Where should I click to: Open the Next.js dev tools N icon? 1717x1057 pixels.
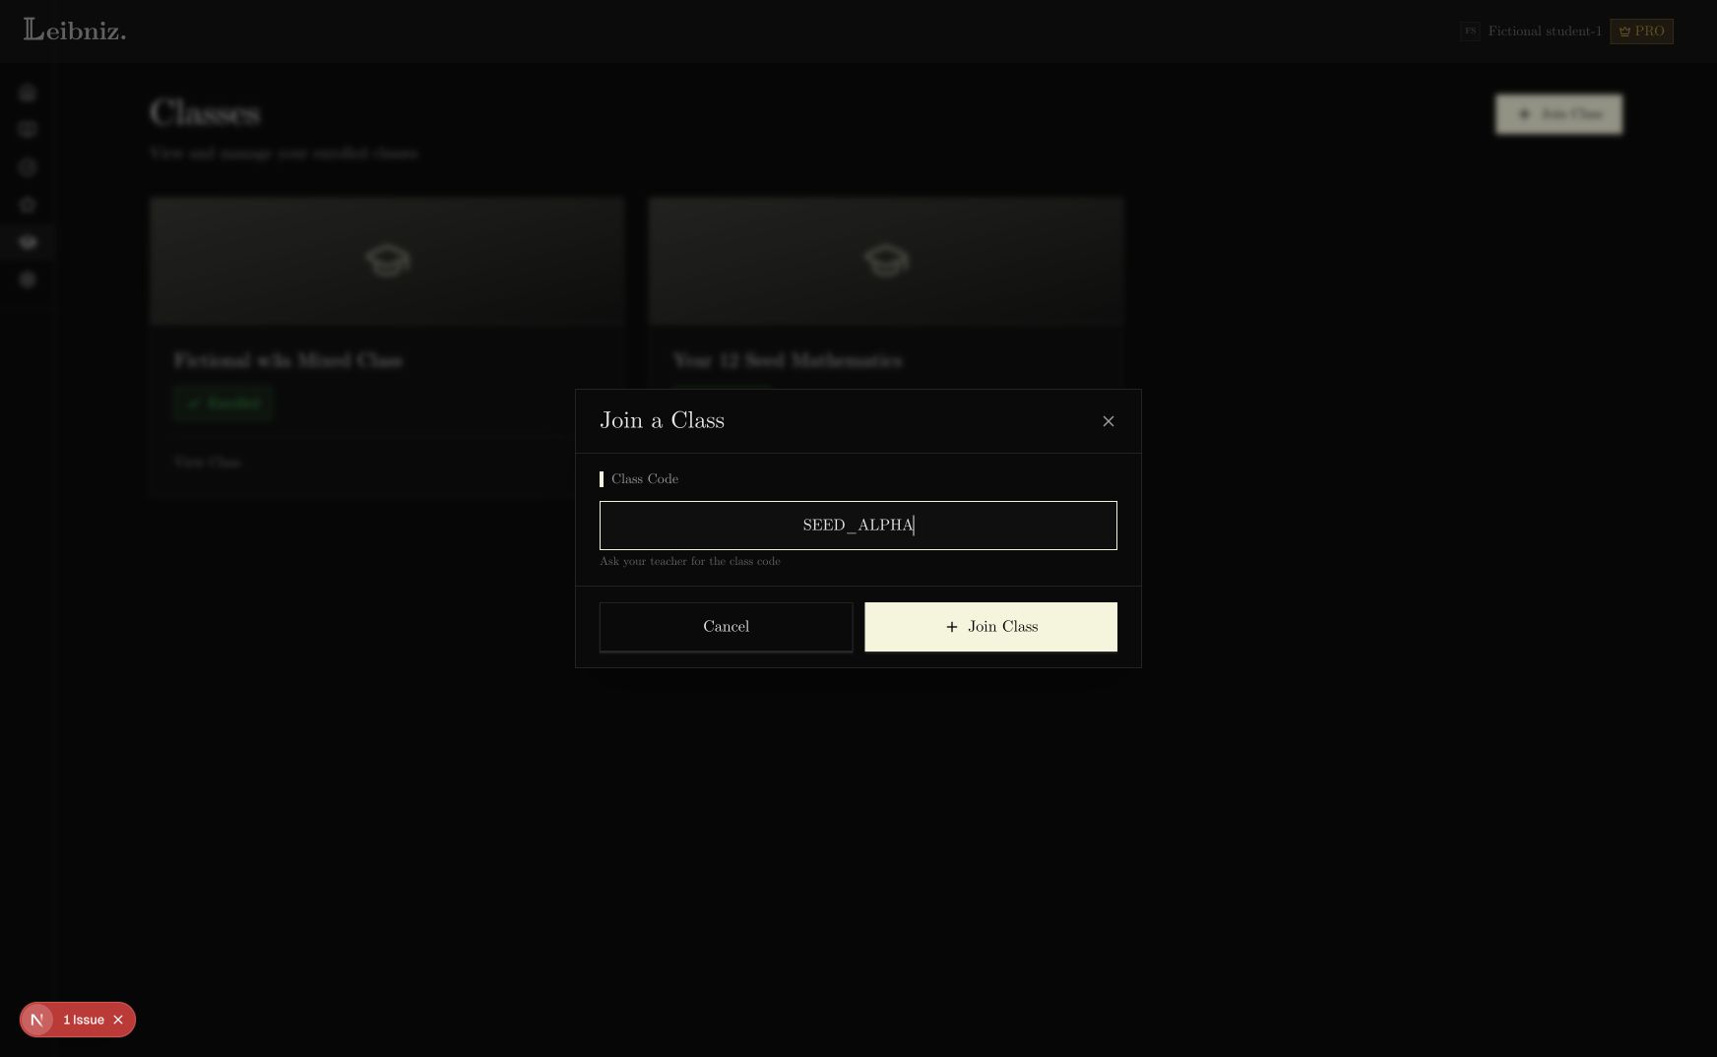[x=36, y=1020]
